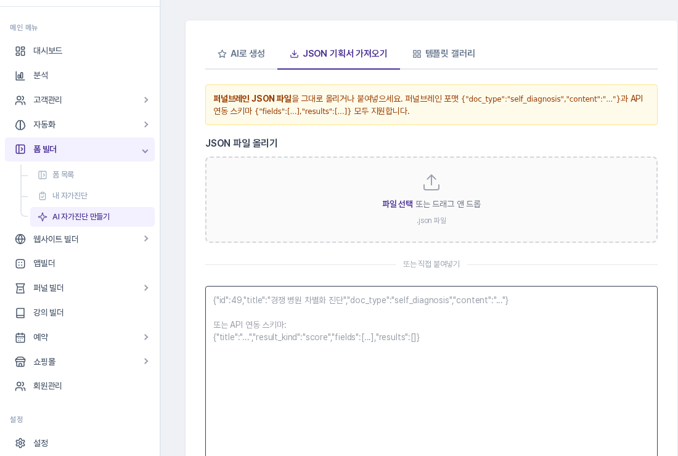Click the grid icon on 템플릿 갤러리 tab
Image resolution: width=678 pixels, height=456 pixels.
(417, 54)
